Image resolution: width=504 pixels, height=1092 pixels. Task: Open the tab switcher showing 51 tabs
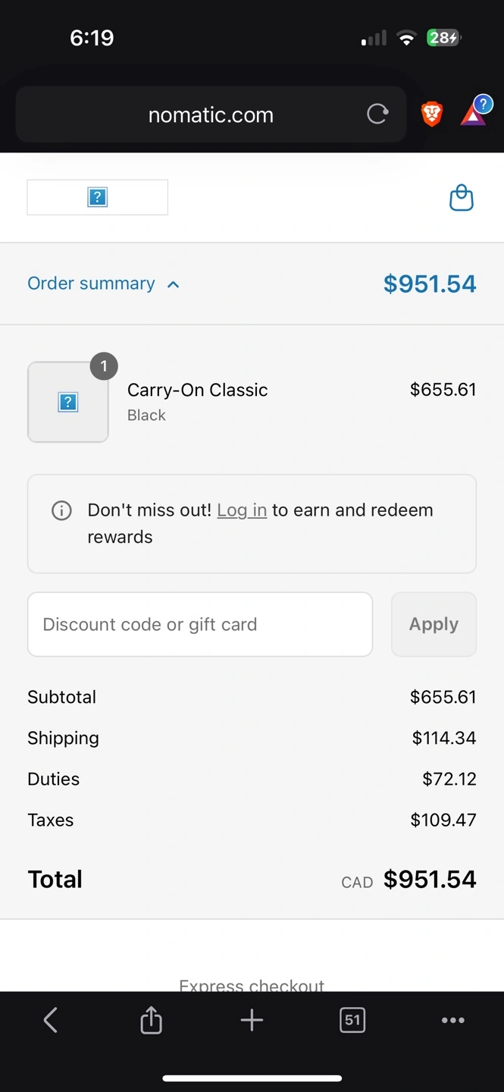click(x=352, y=1020)
